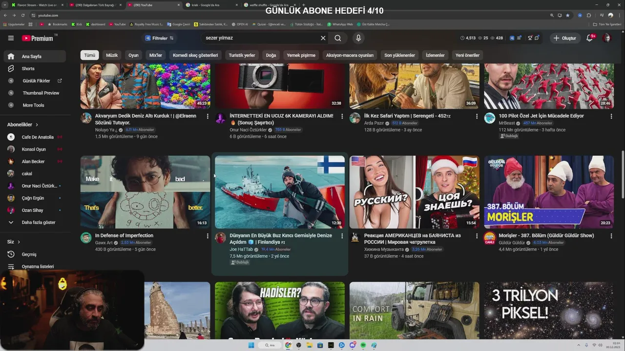
Task: Open the account avatar menu
Action: click(x=606, y=38)
